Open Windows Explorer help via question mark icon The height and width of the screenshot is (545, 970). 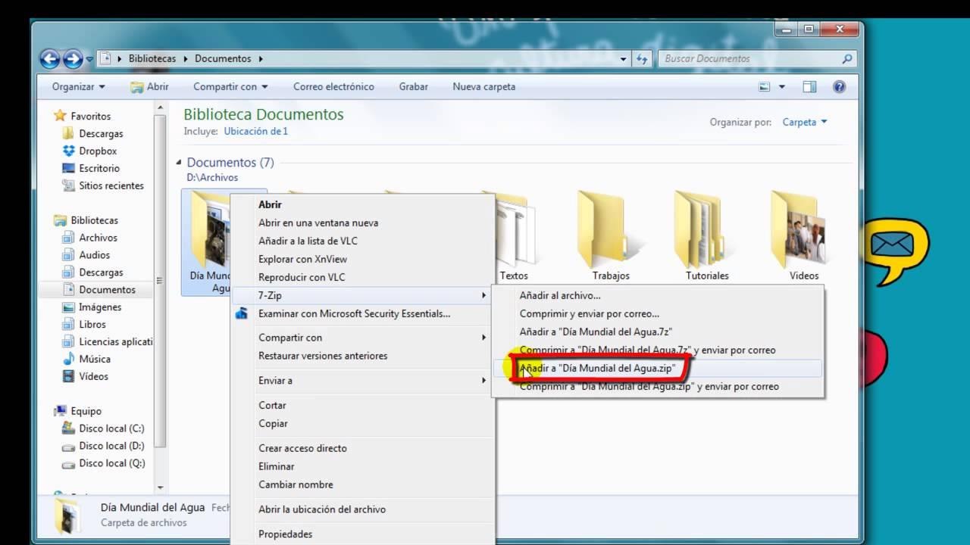click(x=839, y=86)
